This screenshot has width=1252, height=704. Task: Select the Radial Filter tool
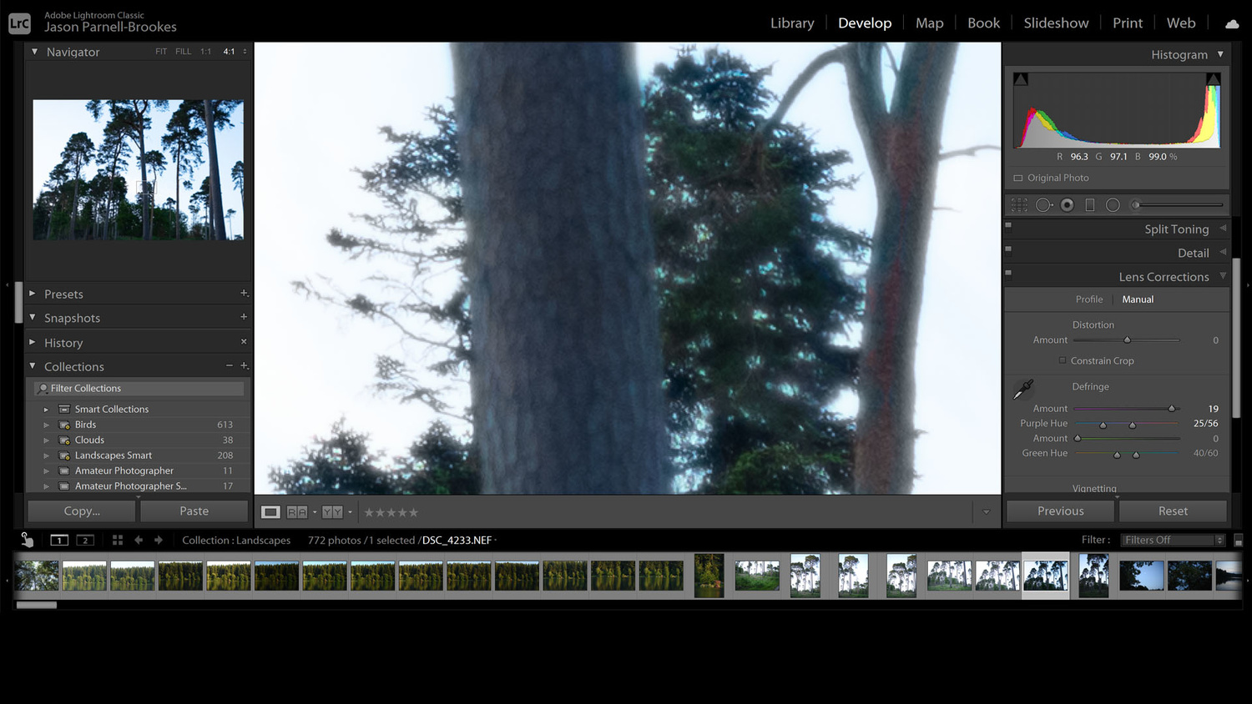[x=1113, y=204]
